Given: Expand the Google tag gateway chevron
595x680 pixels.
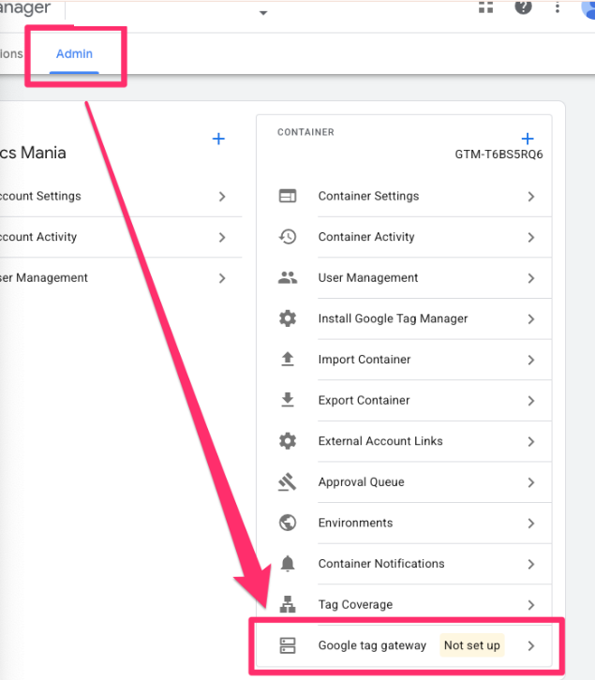Looking at the screenshot, I should [530, 645].
